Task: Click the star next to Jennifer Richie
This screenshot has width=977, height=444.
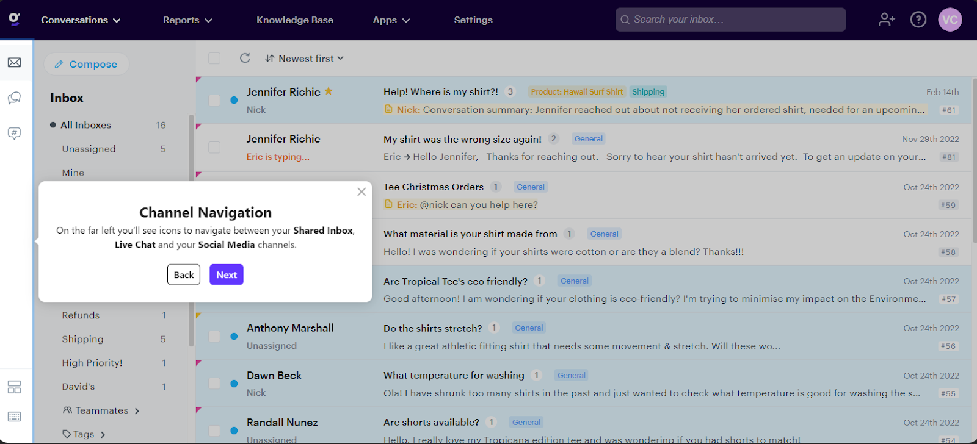Action: click(329, 91)
